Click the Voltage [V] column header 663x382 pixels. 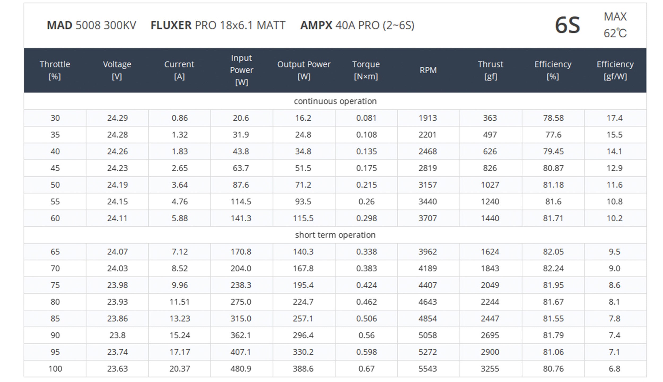(117, 70)
